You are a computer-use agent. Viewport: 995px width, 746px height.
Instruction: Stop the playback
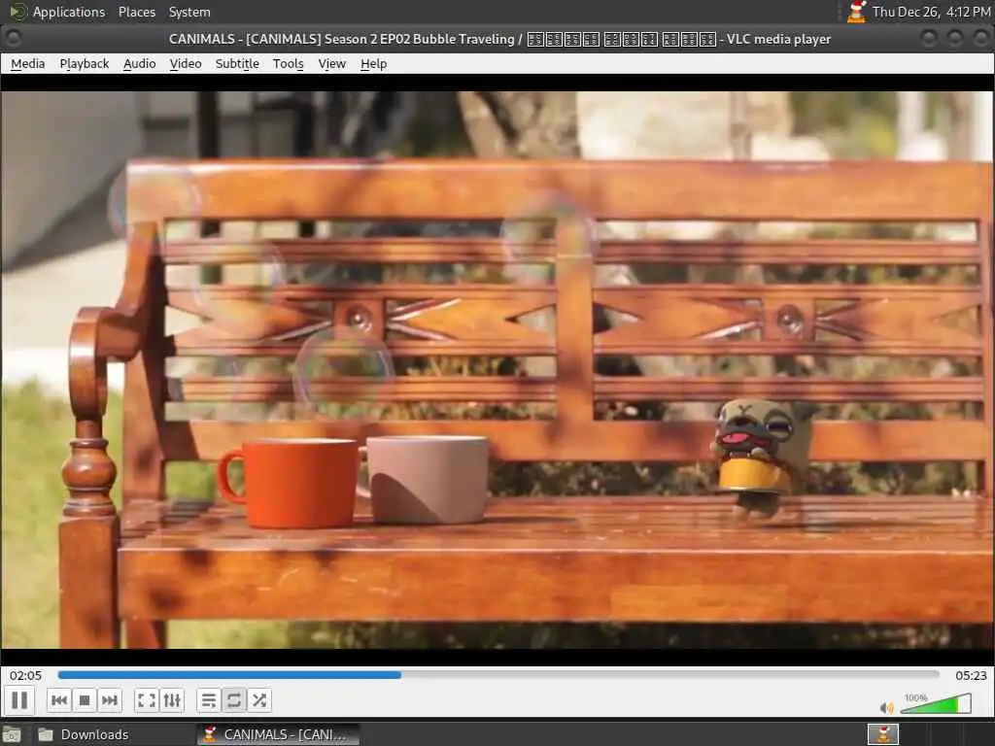pyautogui.click(x=85, y=700)
